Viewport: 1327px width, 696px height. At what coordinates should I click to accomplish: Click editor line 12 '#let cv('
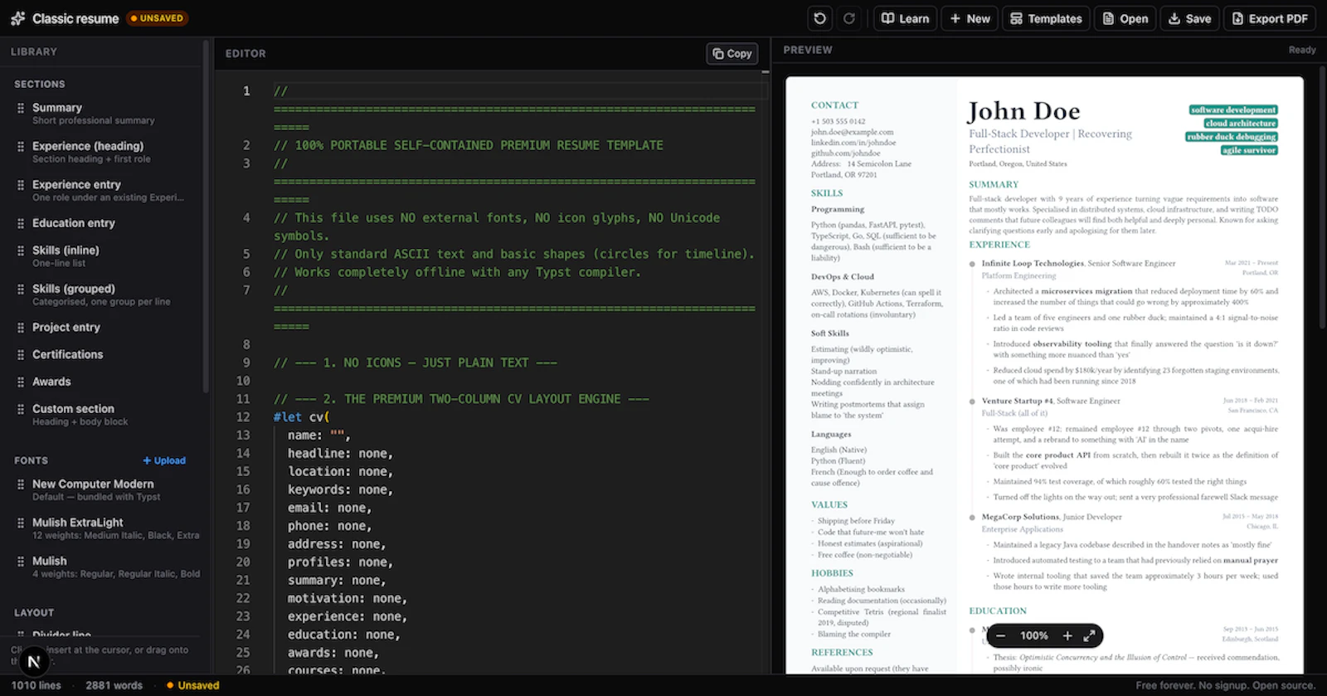[x=302, y=417]
